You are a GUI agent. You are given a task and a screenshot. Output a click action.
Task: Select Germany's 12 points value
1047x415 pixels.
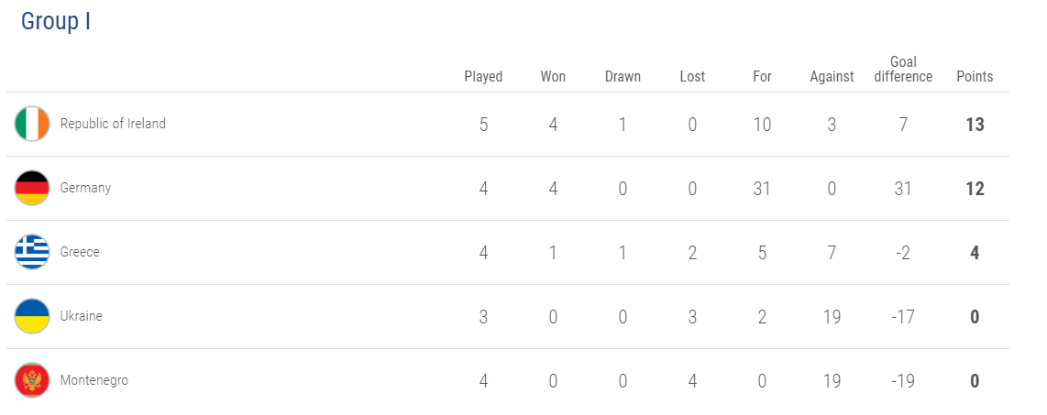[975, 189]
